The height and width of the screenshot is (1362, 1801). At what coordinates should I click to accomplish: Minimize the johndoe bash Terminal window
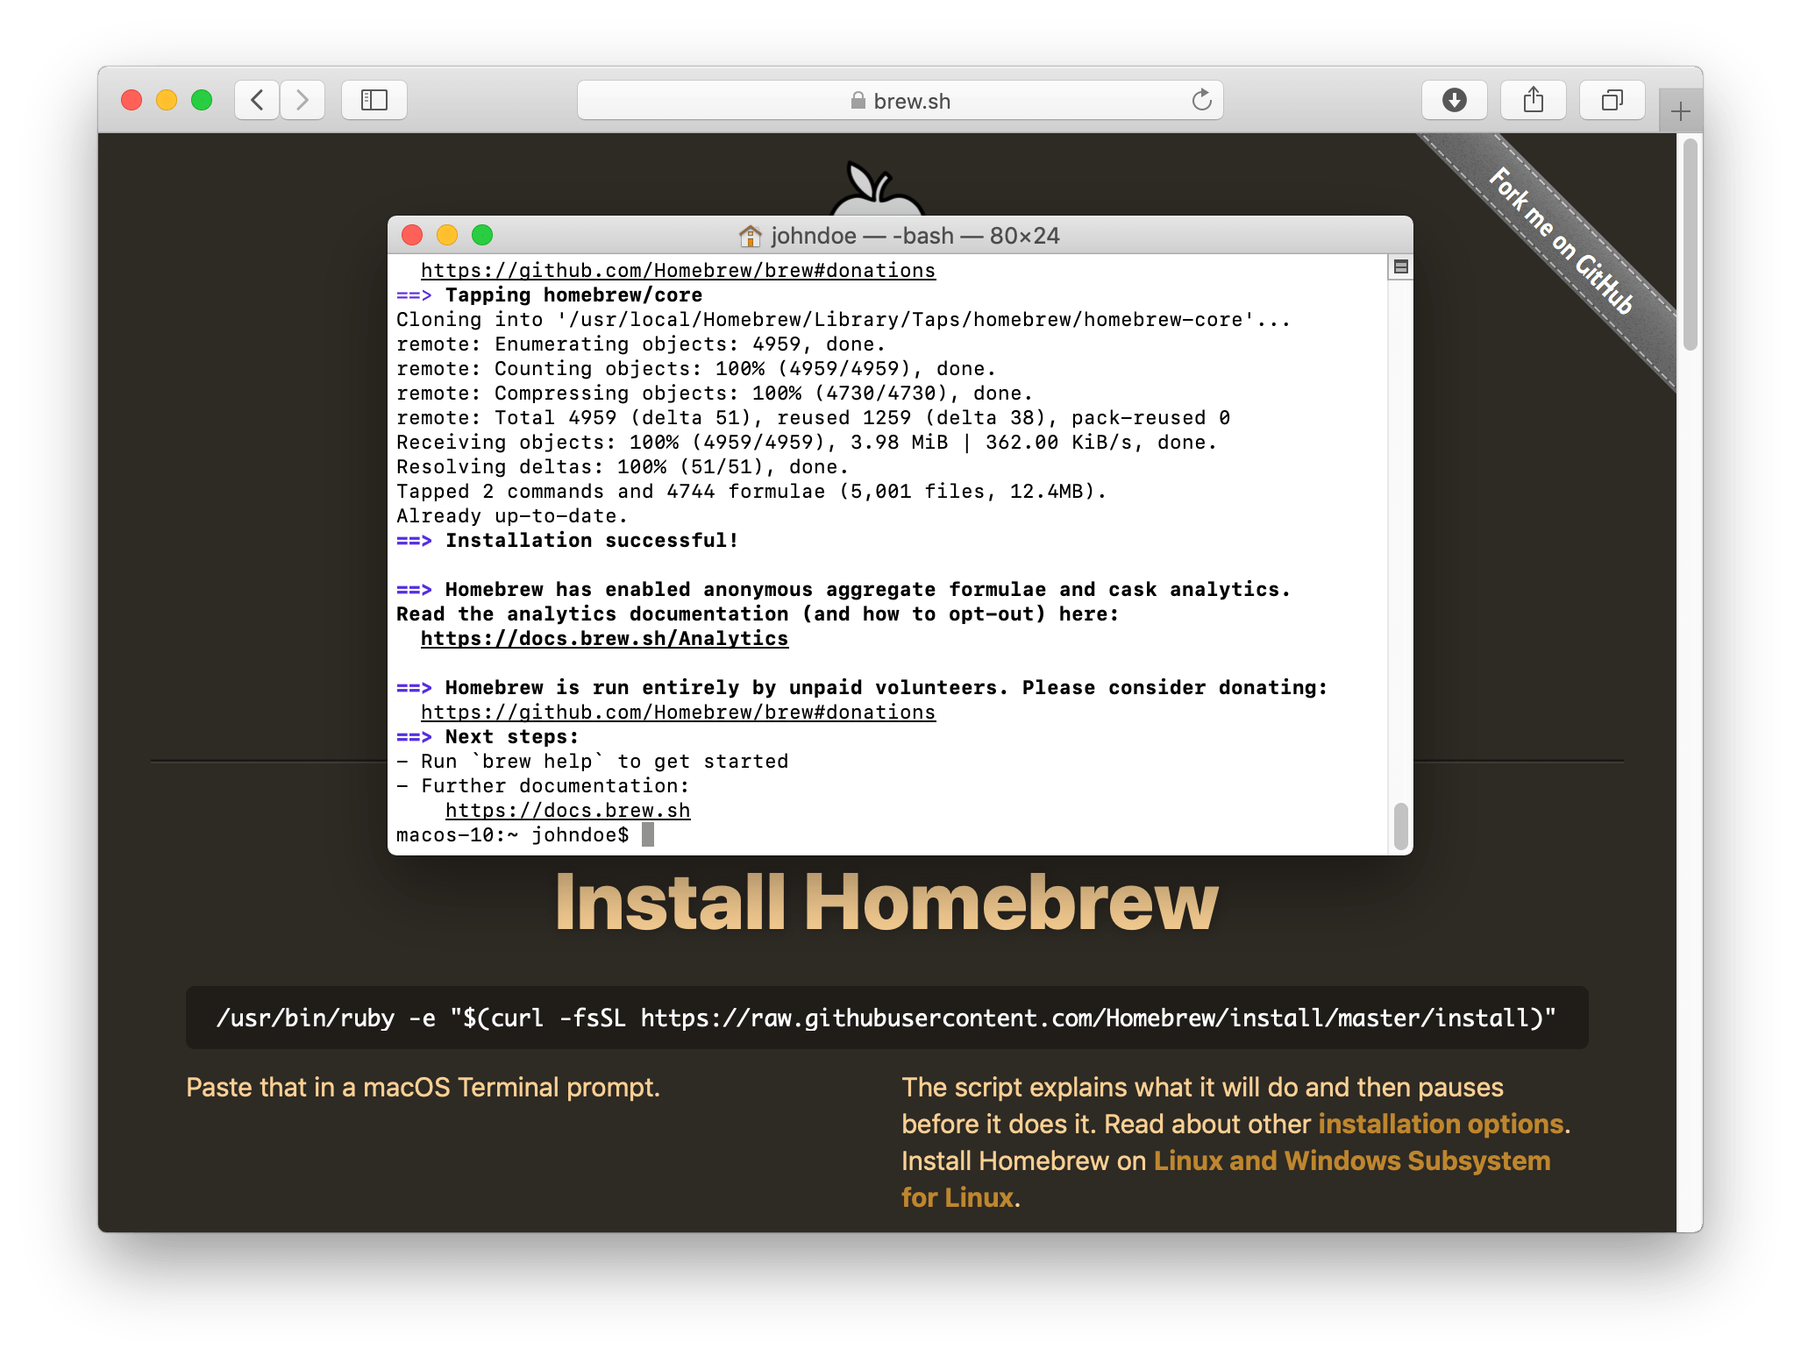pos(447,235)
